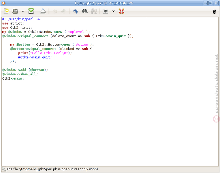Viewport: 220px width, 173px height.
Task: Click the '$window->signal_connect (delete_event' line
Action: (x=68, y=36)
